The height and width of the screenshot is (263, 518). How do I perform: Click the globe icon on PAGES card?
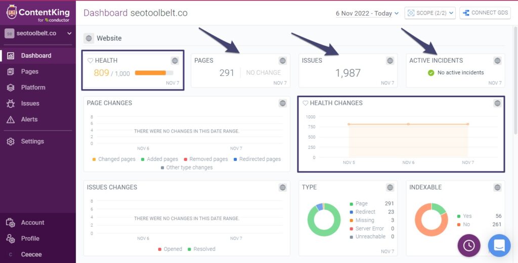[282, 61]
